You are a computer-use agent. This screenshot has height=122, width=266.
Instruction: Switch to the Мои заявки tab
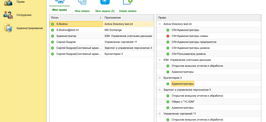pos(82,11)
